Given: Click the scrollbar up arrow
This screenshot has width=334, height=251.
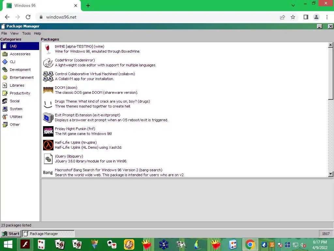Looking at the screenshot, I should [331, 45].
